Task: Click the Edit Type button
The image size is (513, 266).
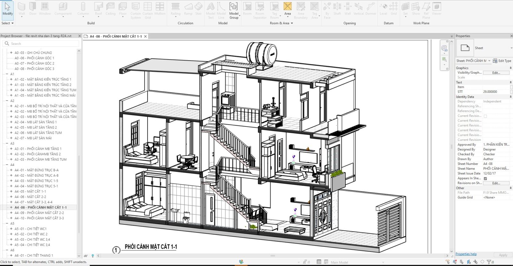Action: [x=502, y=60]
